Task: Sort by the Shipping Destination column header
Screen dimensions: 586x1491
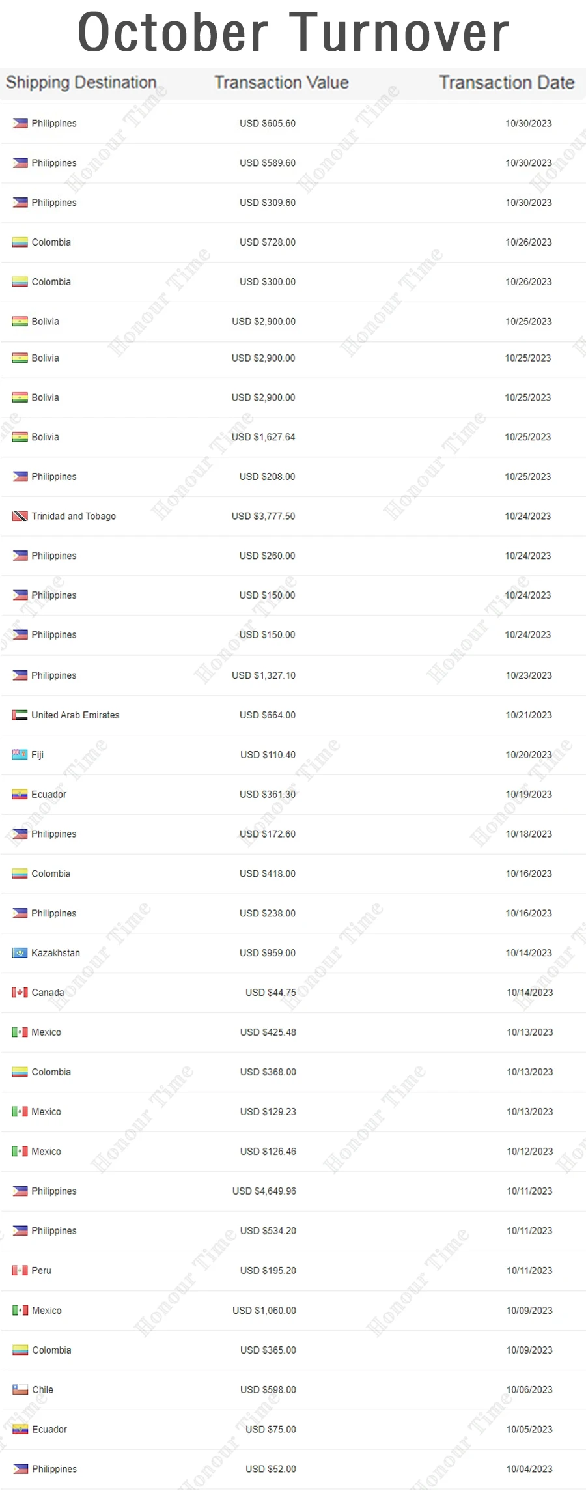Action: pos(81,83)
